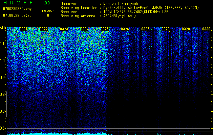Click the 0327 time marker
213x135 pixels.
point(145,29)
